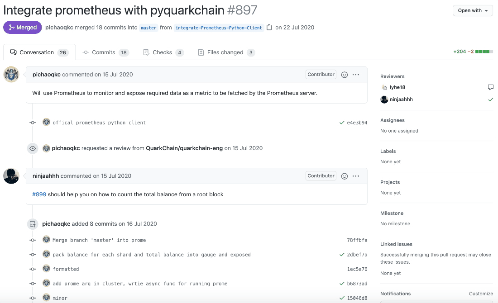Click reviewer name lyhe18
The image size is (498, 303).
coord(397,87)
